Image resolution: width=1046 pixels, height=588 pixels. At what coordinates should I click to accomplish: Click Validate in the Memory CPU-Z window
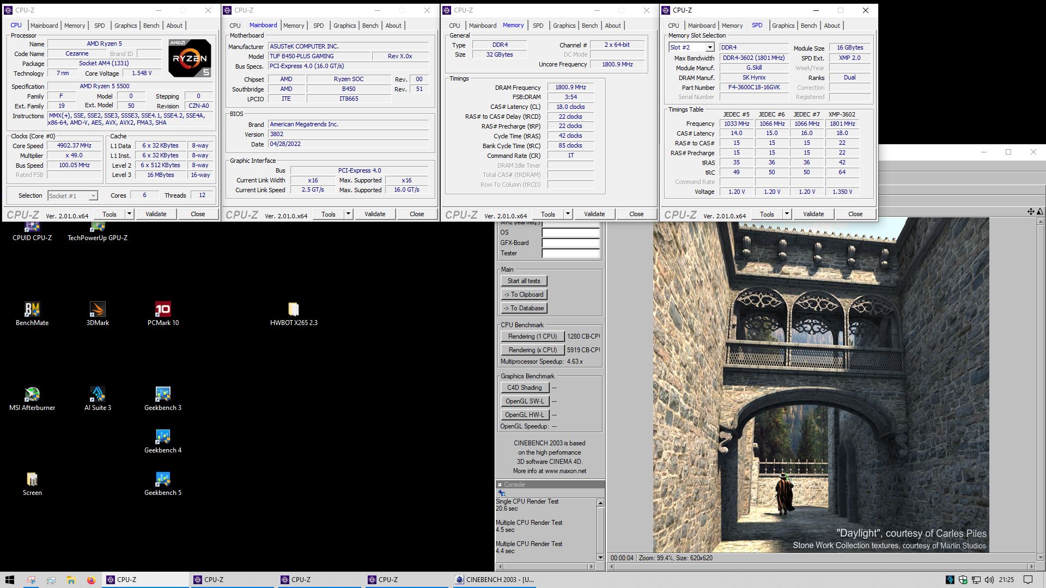point(594,214)
